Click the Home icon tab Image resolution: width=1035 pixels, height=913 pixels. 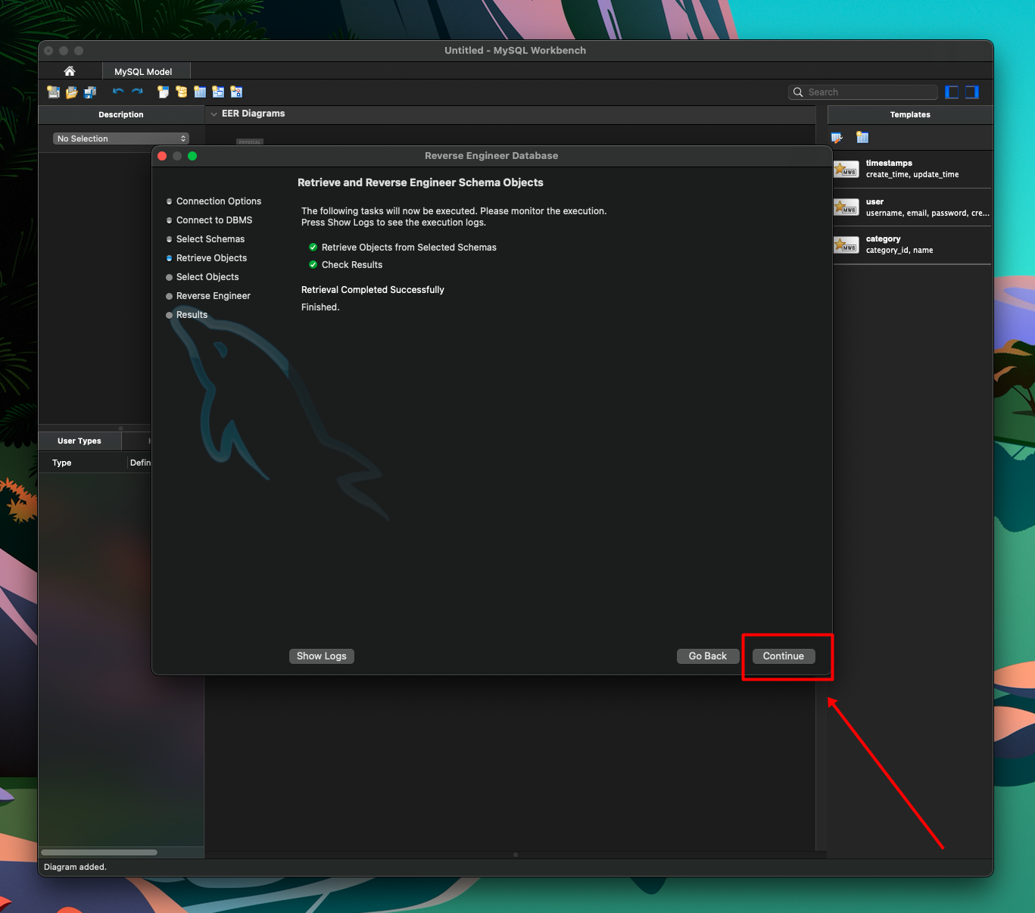[70, 71]
